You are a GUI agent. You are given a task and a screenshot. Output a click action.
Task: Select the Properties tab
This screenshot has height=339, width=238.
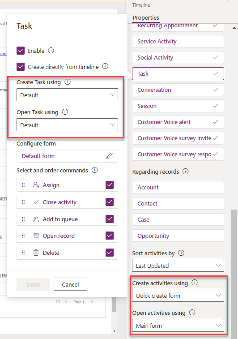[x=146, y=18]
